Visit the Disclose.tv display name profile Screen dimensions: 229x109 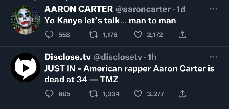68,57
